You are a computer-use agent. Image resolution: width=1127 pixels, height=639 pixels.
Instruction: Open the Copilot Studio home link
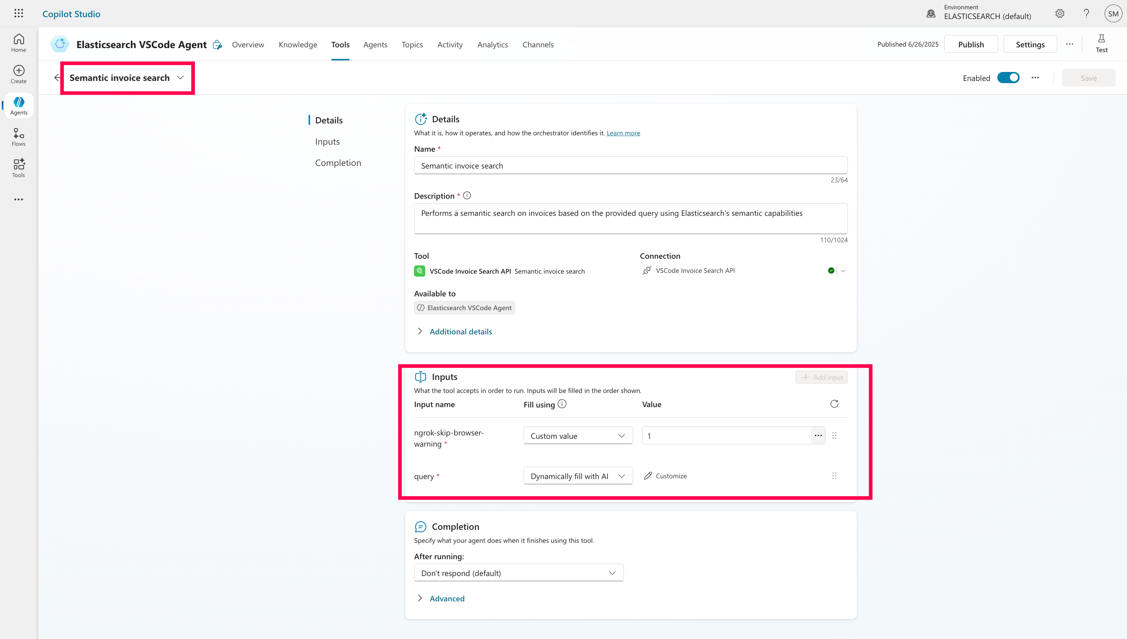click(x=71, y=13)
